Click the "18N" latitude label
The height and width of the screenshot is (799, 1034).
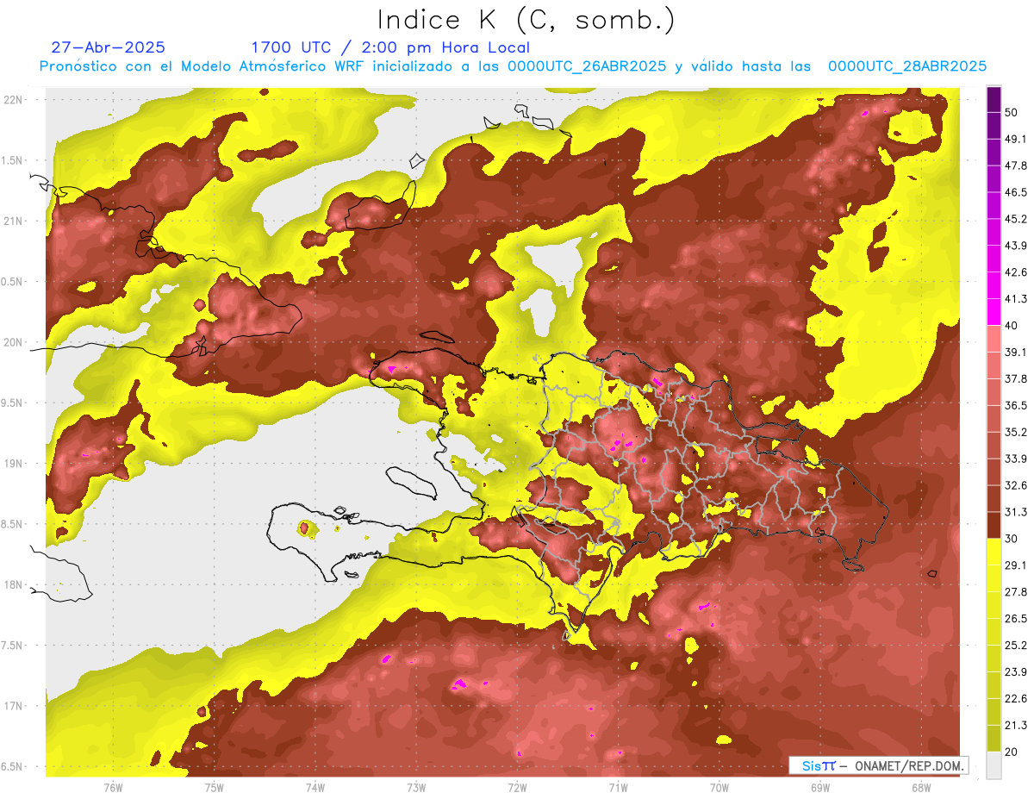14,584
